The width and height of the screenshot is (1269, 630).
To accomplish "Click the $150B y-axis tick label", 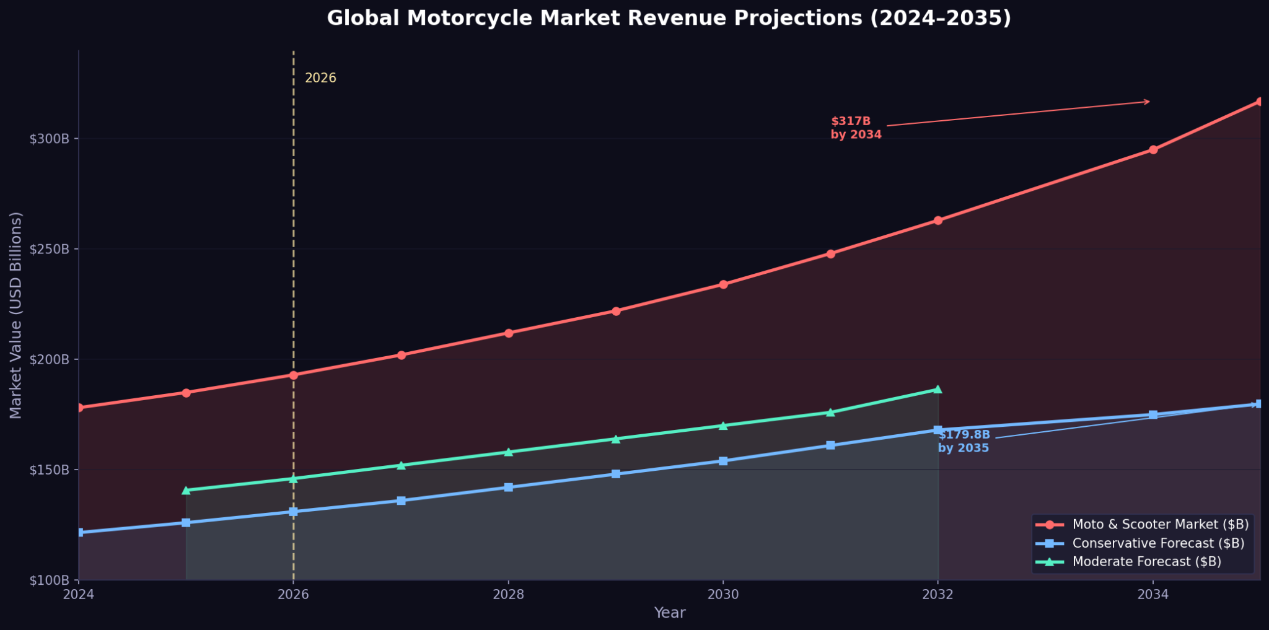I will click(x=49, y=470).
